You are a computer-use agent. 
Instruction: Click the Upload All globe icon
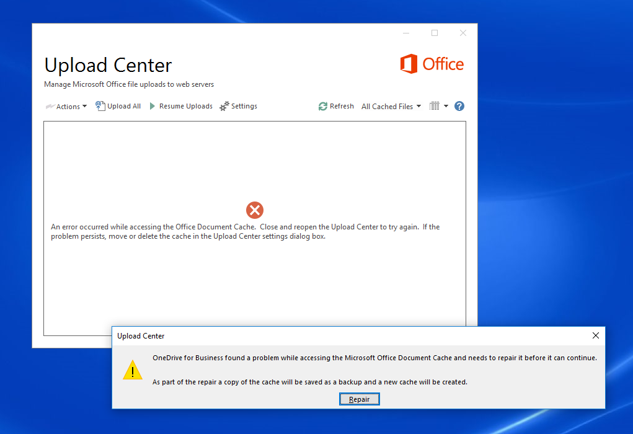pyautogui.click(x=100, y=106)
